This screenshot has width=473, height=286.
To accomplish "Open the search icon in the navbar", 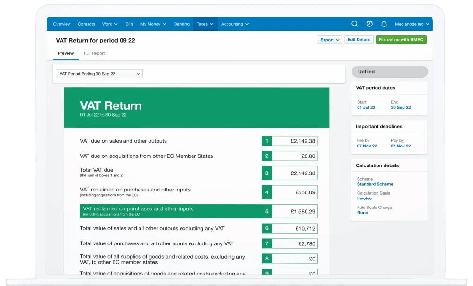I will click(x=355, y=24).
